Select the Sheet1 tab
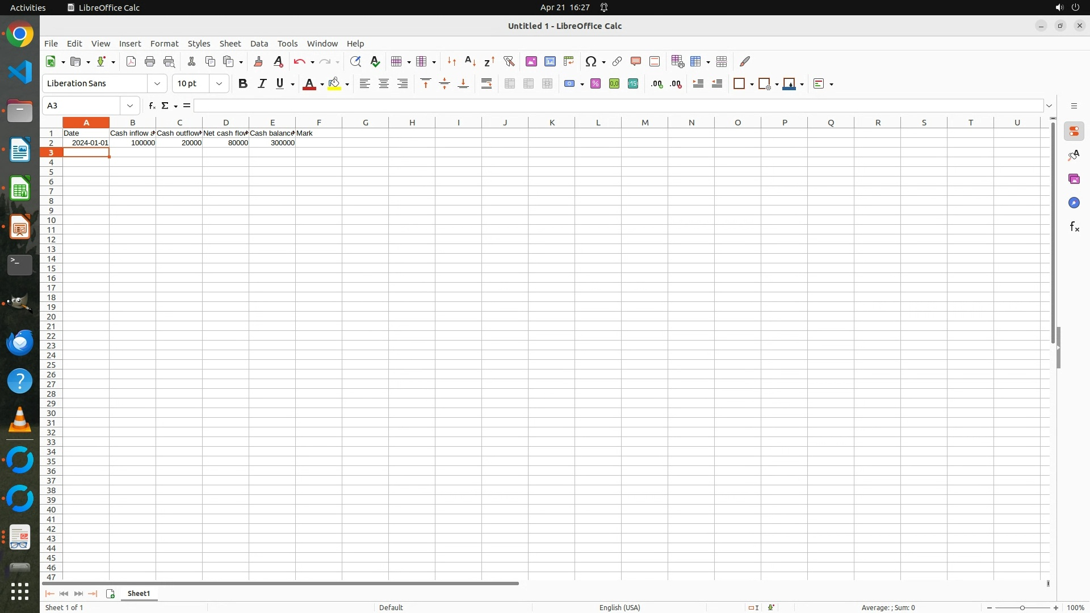Screen dimensions: 1090x613 pos(139,594)
